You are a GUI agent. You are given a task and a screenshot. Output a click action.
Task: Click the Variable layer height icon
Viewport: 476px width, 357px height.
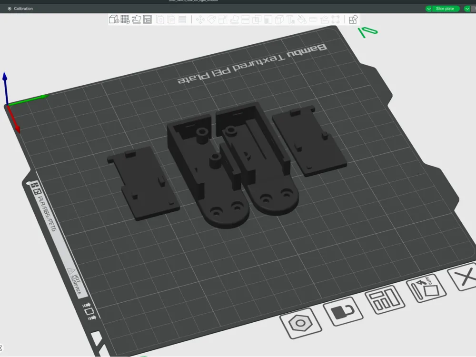(182, 20)
